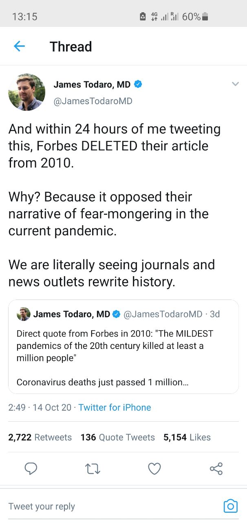Like the tweet with heart icon
Image resolution: width=247 pixels, height=523 pixels.
point(154,468)
